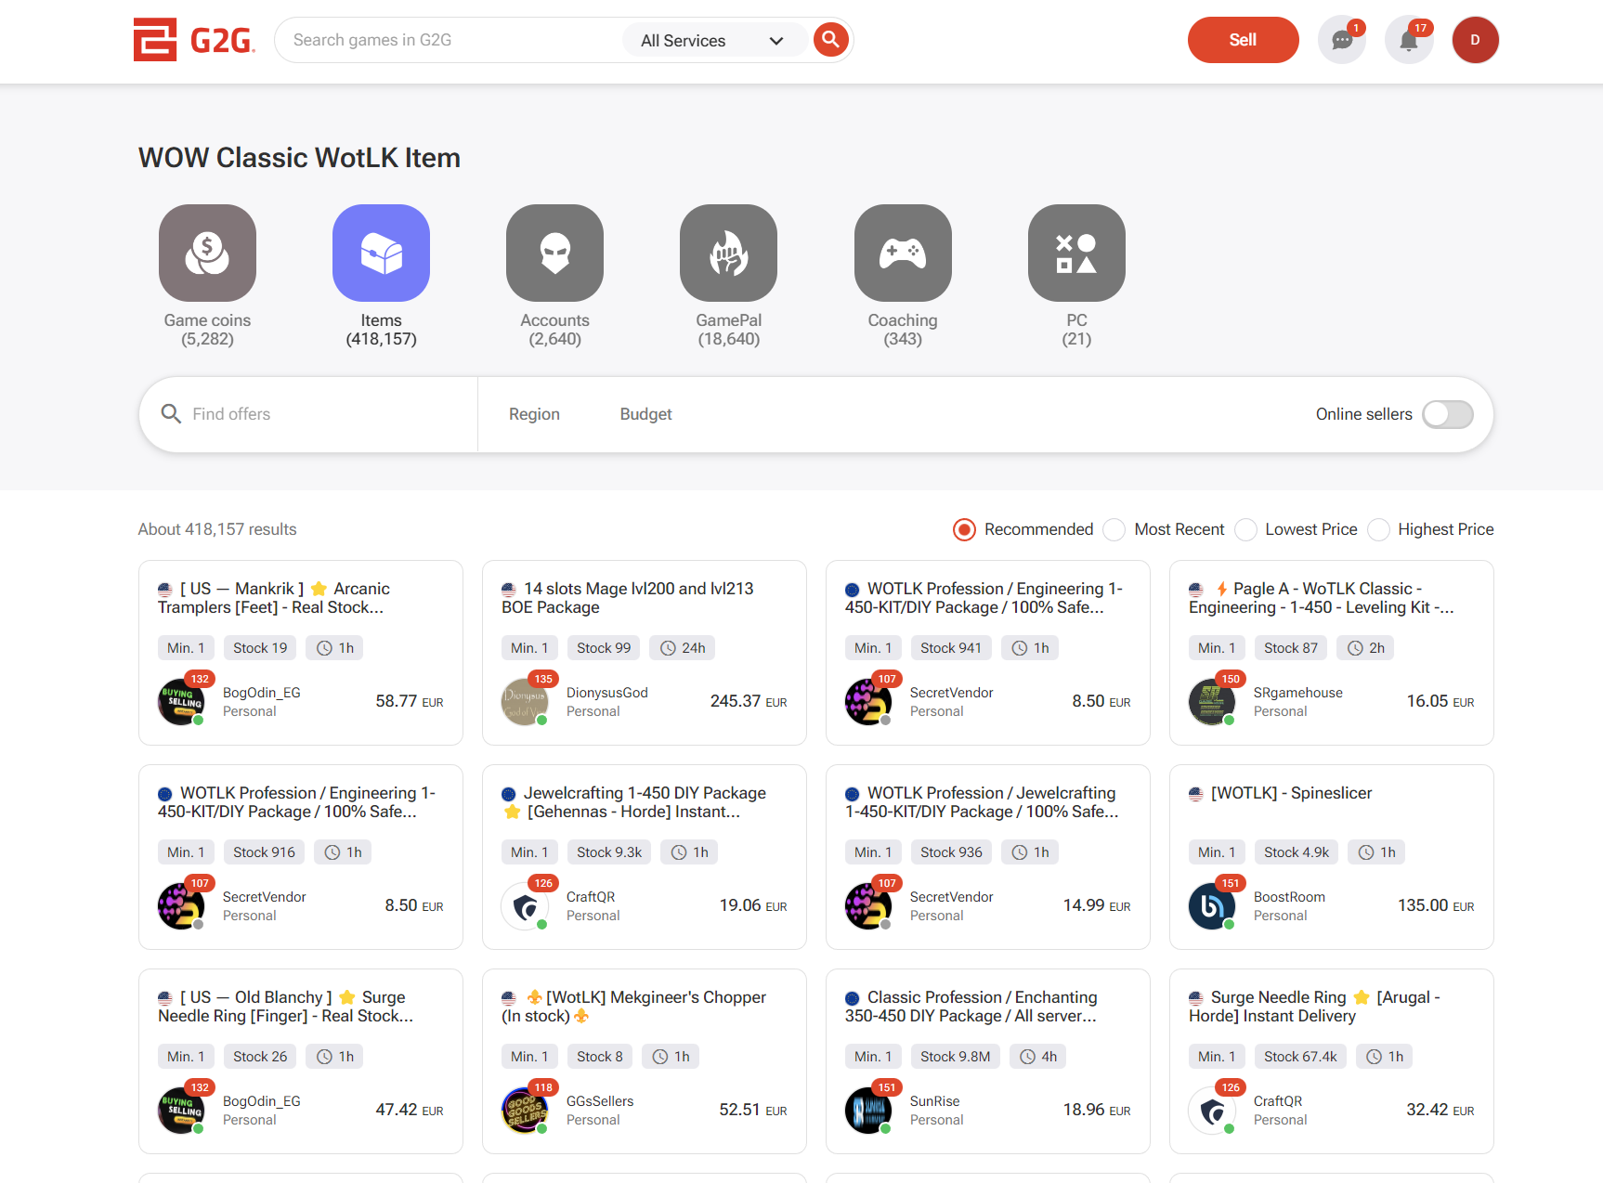Open DionysusGod seller avatar

click(525, 701)
